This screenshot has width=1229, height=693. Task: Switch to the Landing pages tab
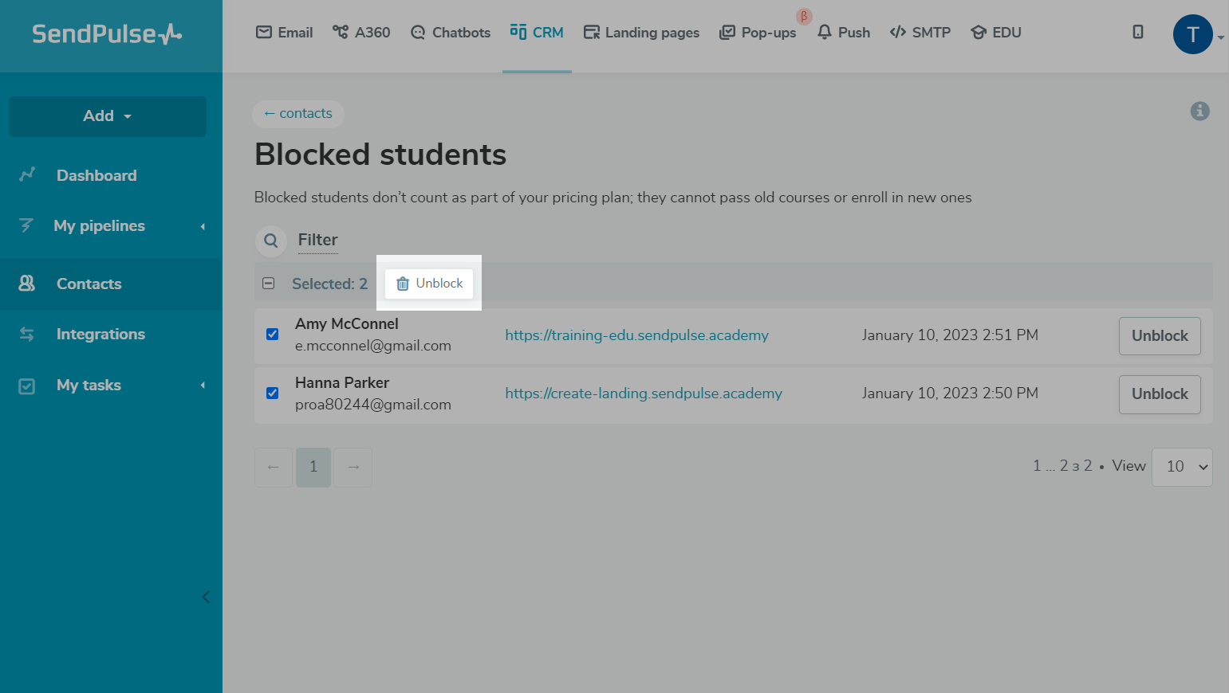(x=641, y=33)
